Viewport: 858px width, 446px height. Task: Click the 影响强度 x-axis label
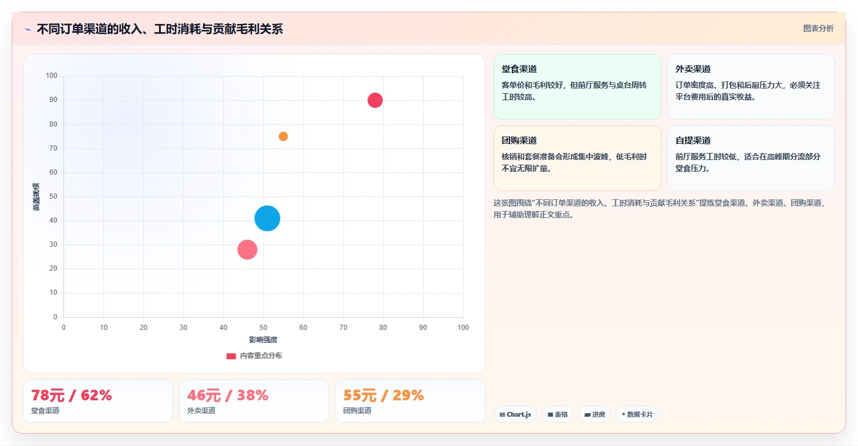click(264, 340)
